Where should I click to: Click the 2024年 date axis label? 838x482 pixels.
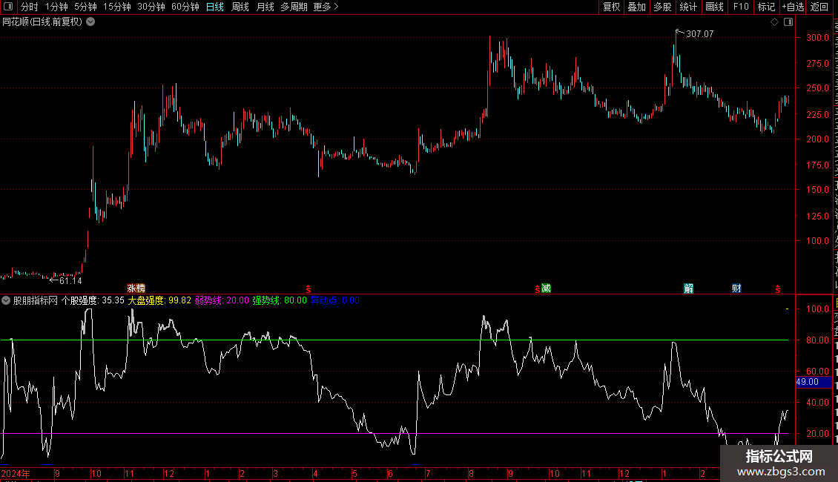click(16, 474)
